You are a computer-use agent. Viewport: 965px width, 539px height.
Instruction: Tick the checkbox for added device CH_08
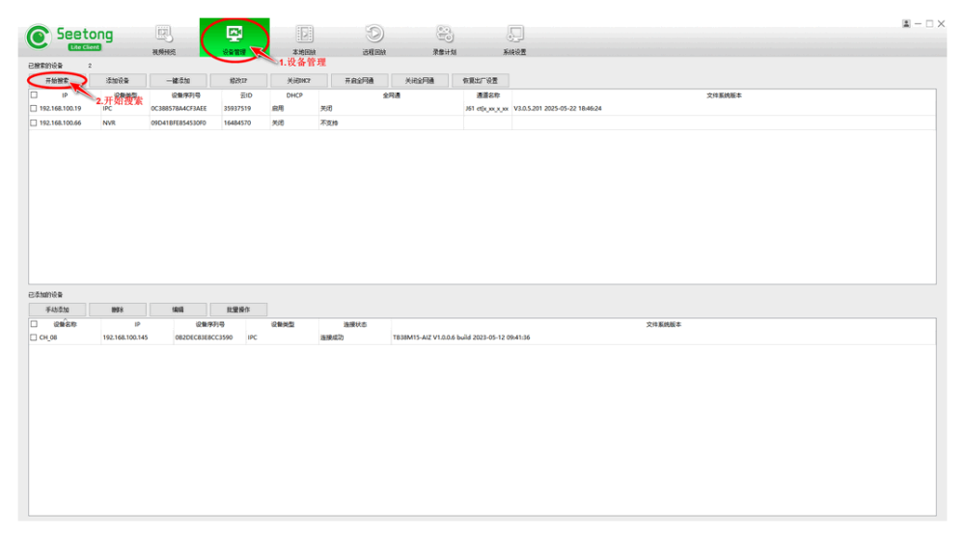(x=34, y=337)
